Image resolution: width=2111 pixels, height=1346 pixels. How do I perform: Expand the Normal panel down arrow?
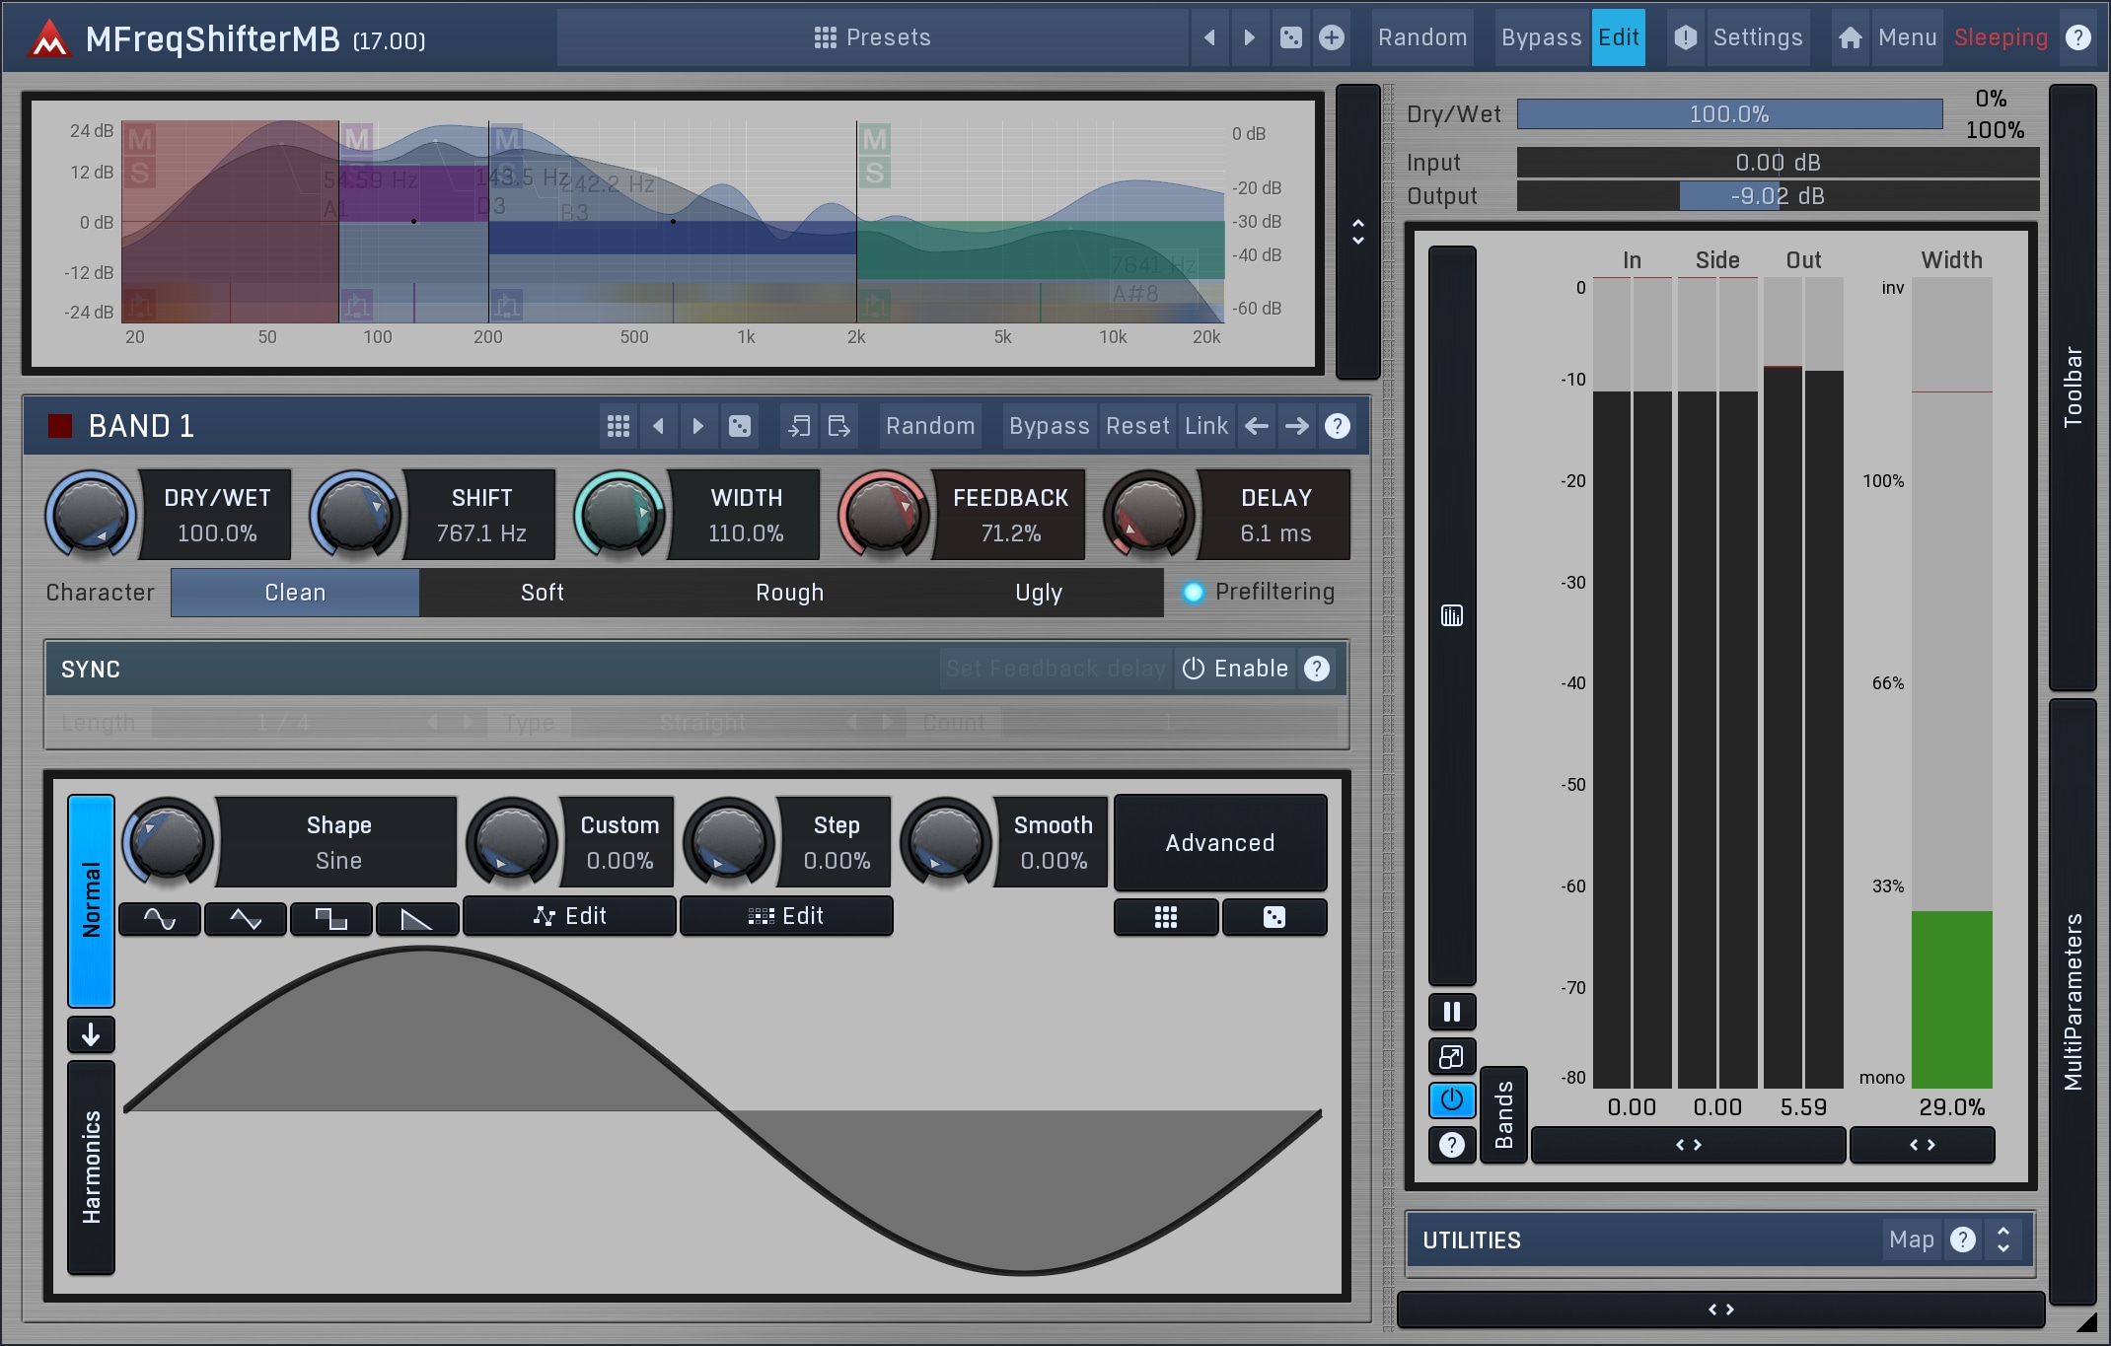[x=91, y=1034]
